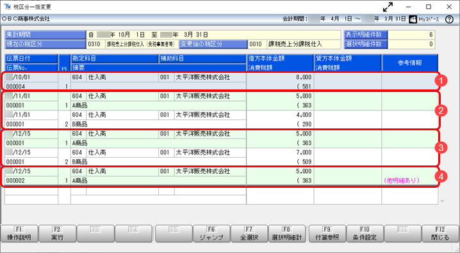Open the help question mark icon
This screenshot has height=253, width=460.
point(449,19)
